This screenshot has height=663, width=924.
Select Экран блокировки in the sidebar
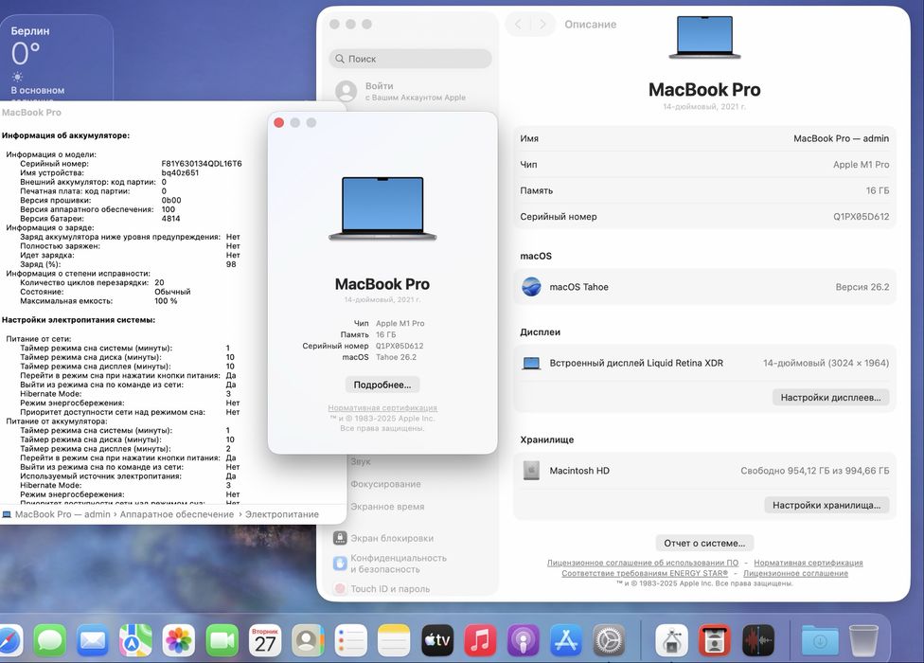tap(383, 538)
